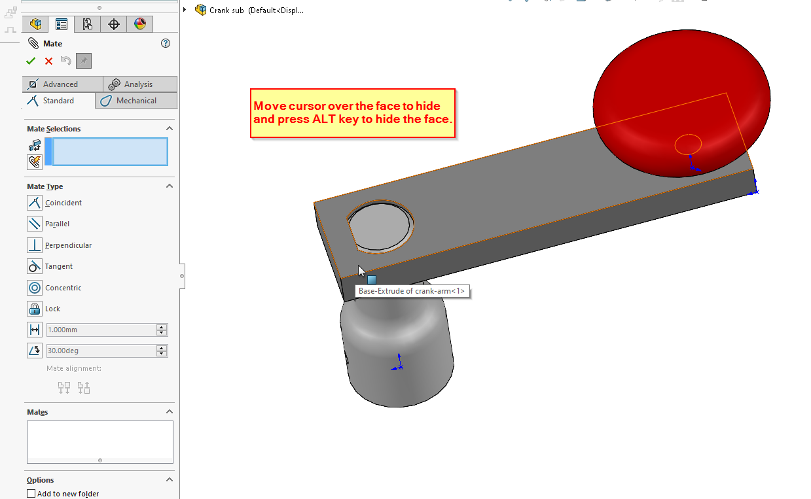Open Mate help question mark icon
This screenshot has width=811, height=499.
pos(166,43)
